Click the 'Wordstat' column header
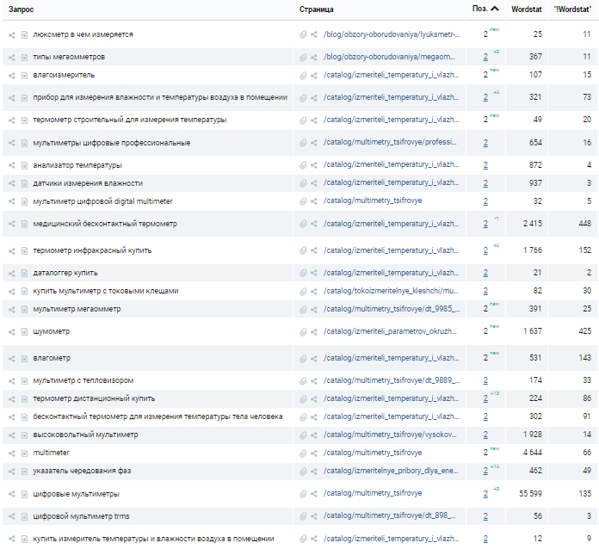This screenshot has height=549, width=599. (x=527, y=9)
